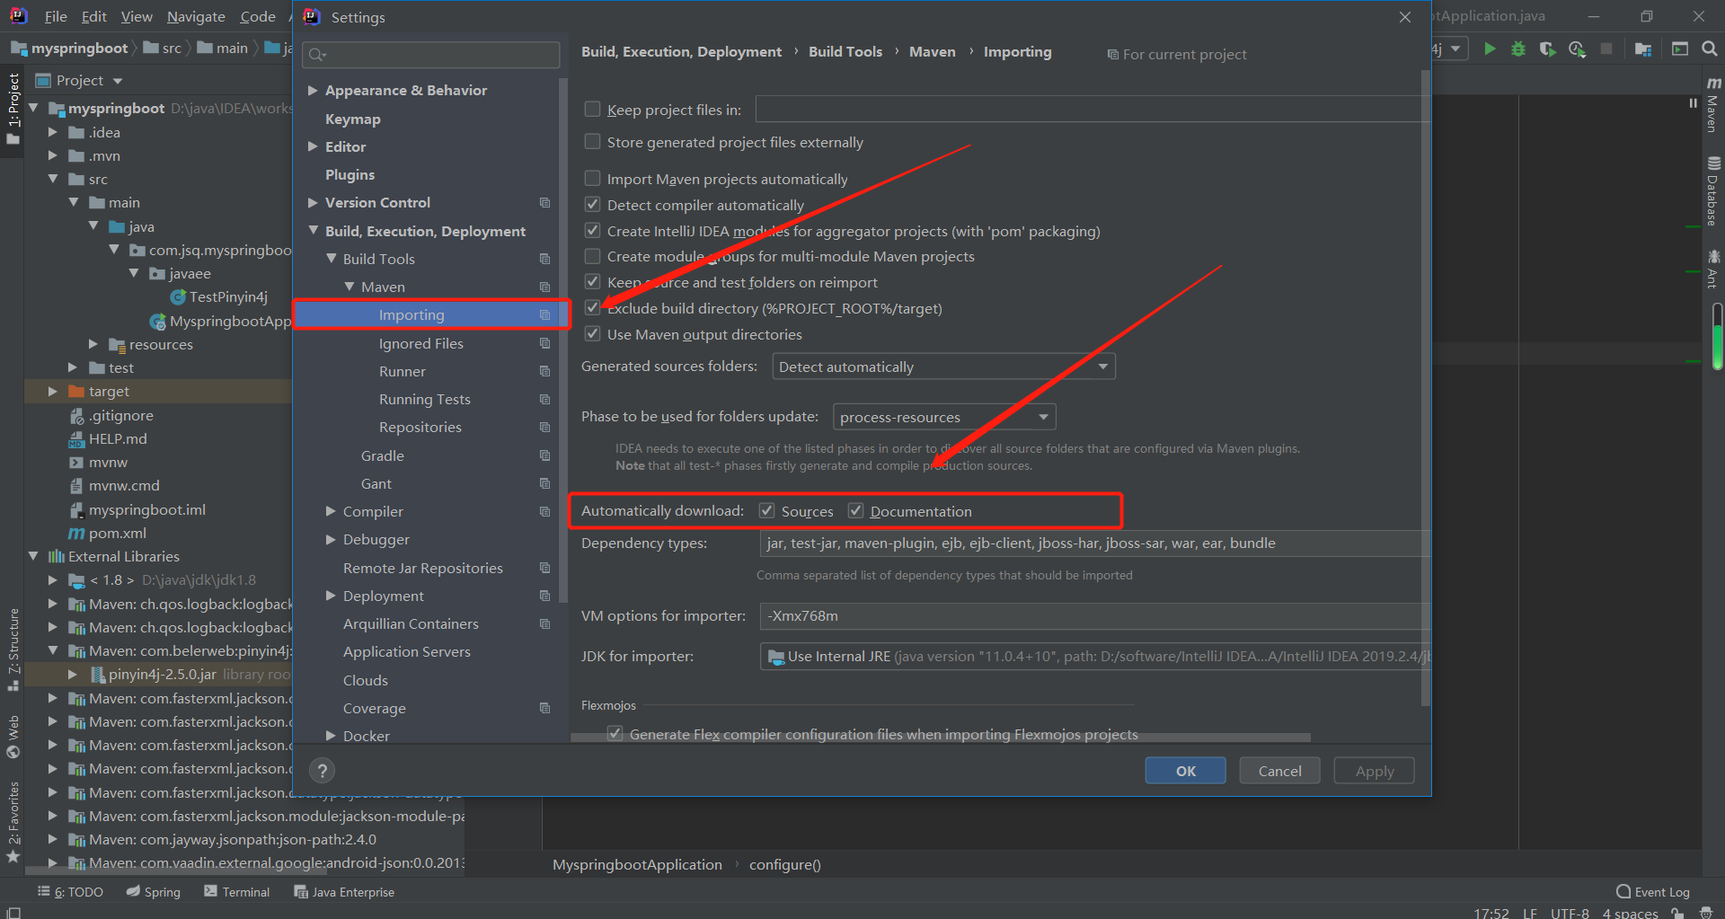This screenshot has height=919, width=1725.
Task: Open Spring tool window
Action: click(x=153, y=891)
